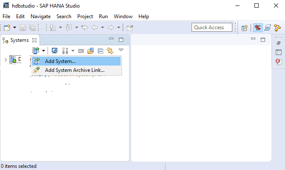Viewport: 285px width, 170px height.
Task: Open the Administration monitor icon
Action: pos(54,50)
